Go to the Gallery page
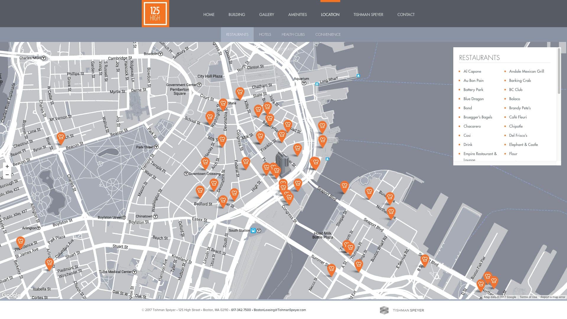The width and height of the screenshot is (567, 319). pos(266,14)
